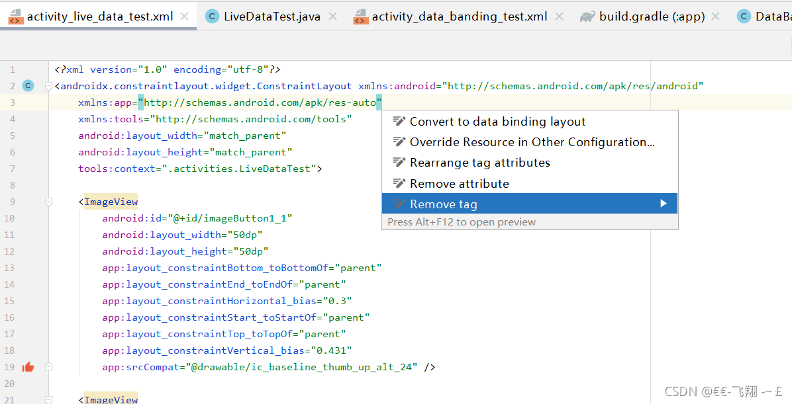
Task: Collapse the second ImageView at line 21
Action: click(x=48, y=399)
